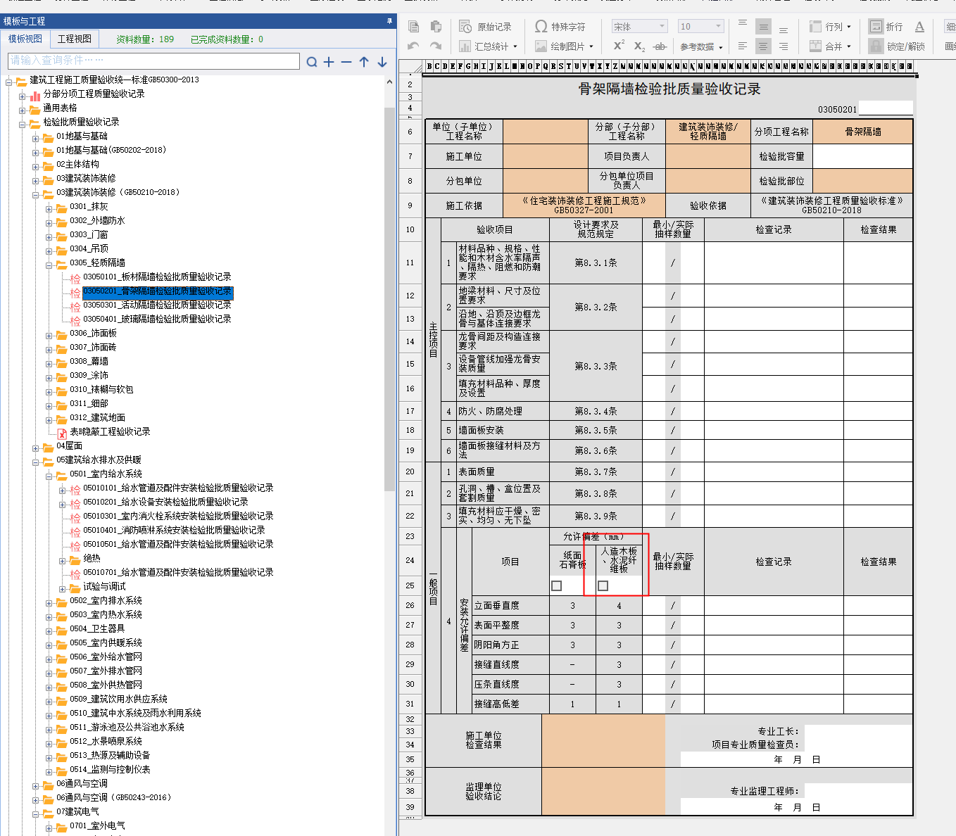Image resolution: width=956 pixels, height=836 pixels.
Task: Click the copy icon in toolbar
Action: [x=414, y=27]
